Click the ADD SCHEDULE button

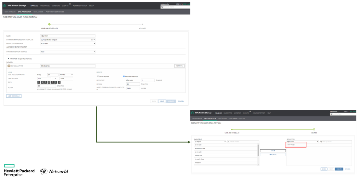pyautogui.click(x=14, y=96)
